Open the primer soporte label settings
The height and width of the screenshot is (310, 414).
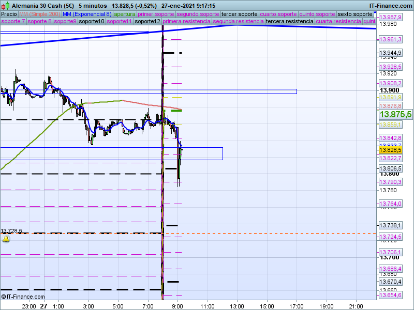[156, 14]
